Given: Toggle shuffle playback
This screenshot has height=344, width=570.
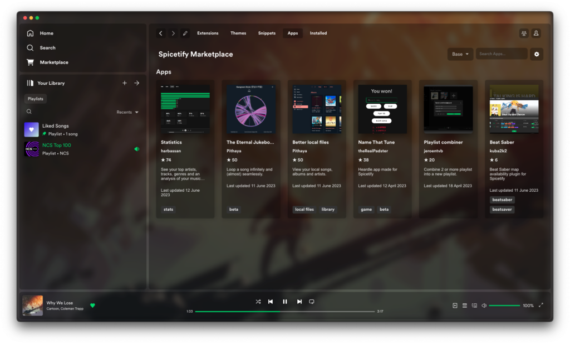Looking at the screenshot, I should coord(258,302).
